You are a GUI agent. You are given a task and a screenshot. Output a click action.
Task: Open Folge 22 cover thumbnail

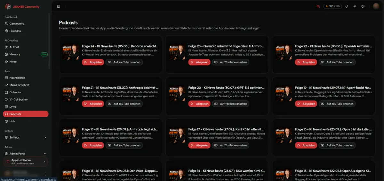click(284, 52)
